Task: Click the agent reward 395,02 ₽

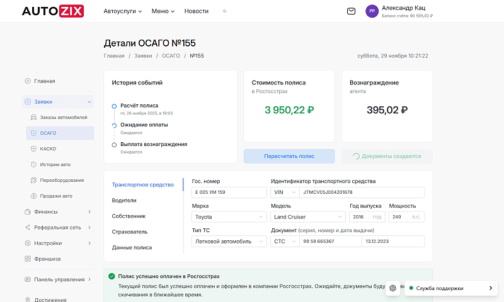Action: click(x=387, y=110)
